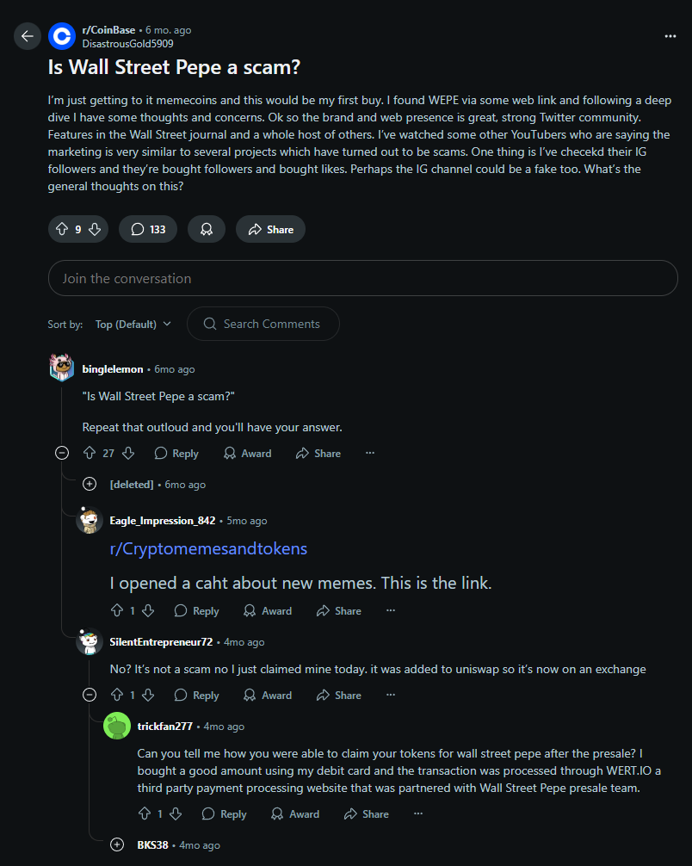Expand the BKS38 comment
692x866 pixels.
click(x=117, y=844)
